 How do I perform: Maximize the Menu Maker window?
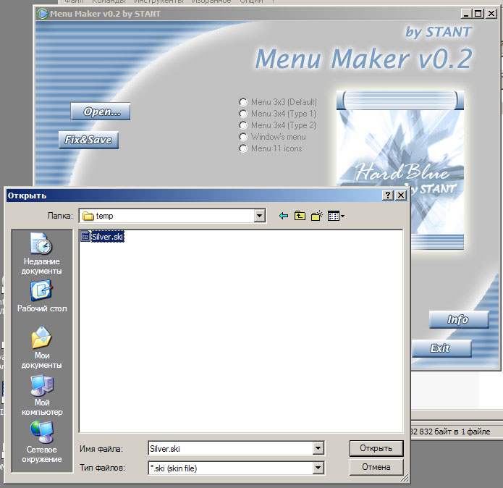click(x=478, y=14)
